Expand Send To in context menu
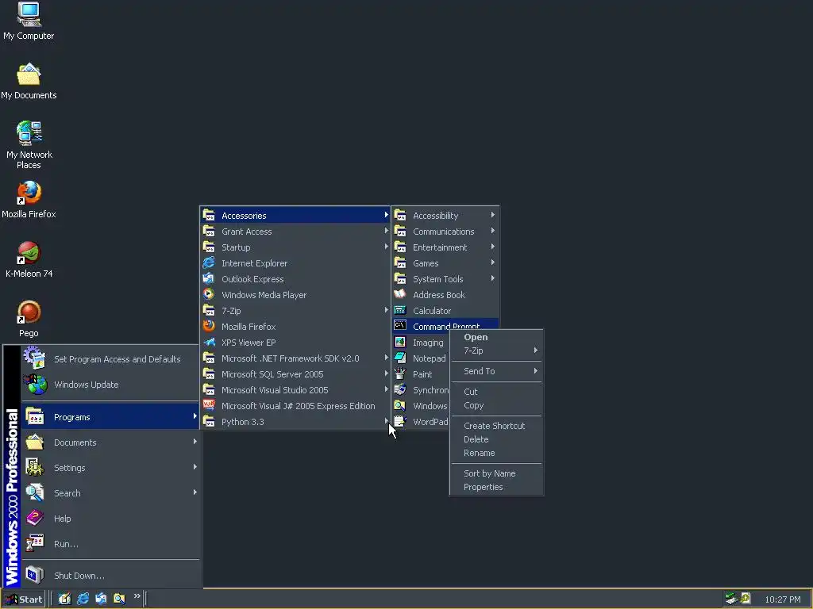Screen dimensions: 813x609 click(x=496, y=371)
